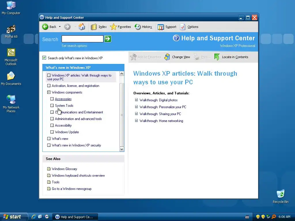Uncheck Search only What's new in Windows XP

pos(44,58)
